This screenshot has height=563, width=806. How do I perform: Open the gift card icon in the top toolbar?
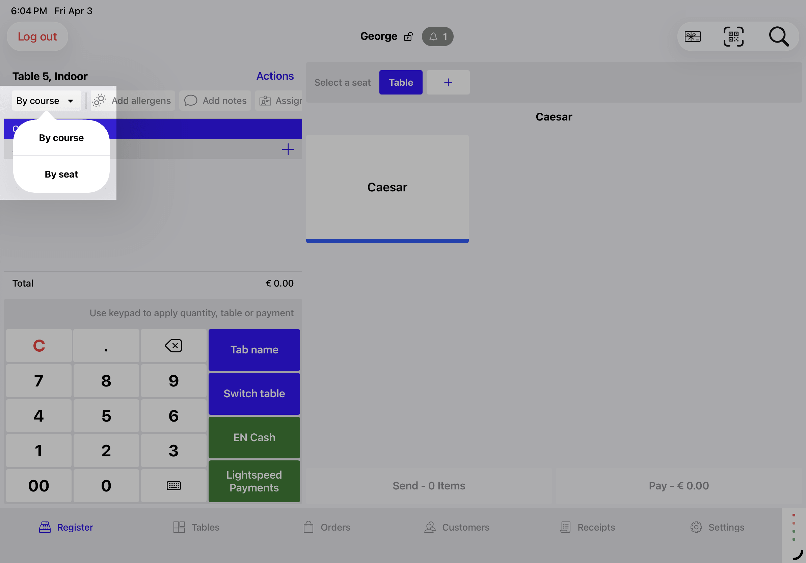tap(693, 36)
